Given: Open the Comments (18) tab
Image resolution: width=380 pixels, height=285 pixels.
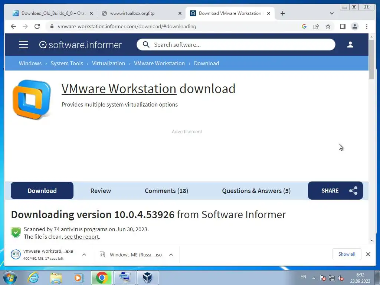Looking at the screenshot, I should [x=166, y=191].
